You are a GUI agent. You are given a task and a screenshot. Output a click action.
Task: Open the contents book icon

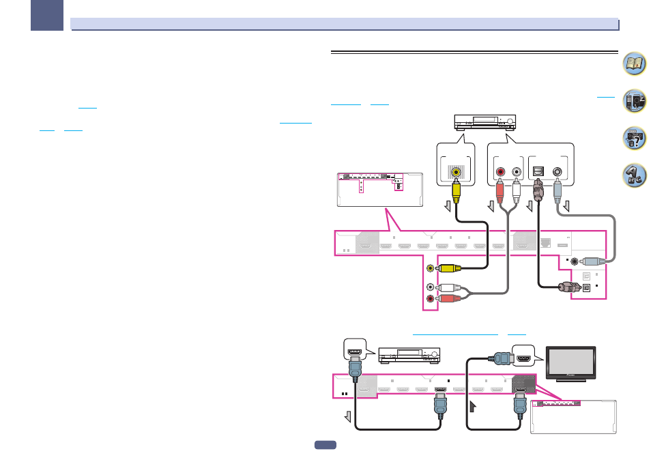tap(634, 63)
